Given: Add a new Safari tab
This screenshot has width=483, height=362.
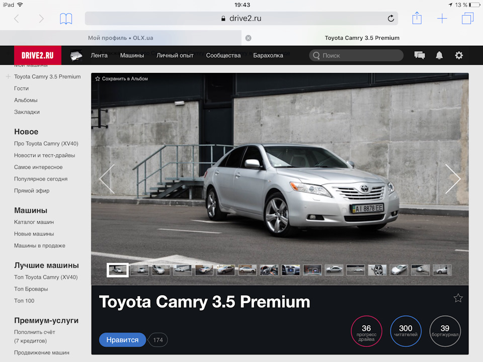Looking at the screenshot, I should (x=442, y=19).
